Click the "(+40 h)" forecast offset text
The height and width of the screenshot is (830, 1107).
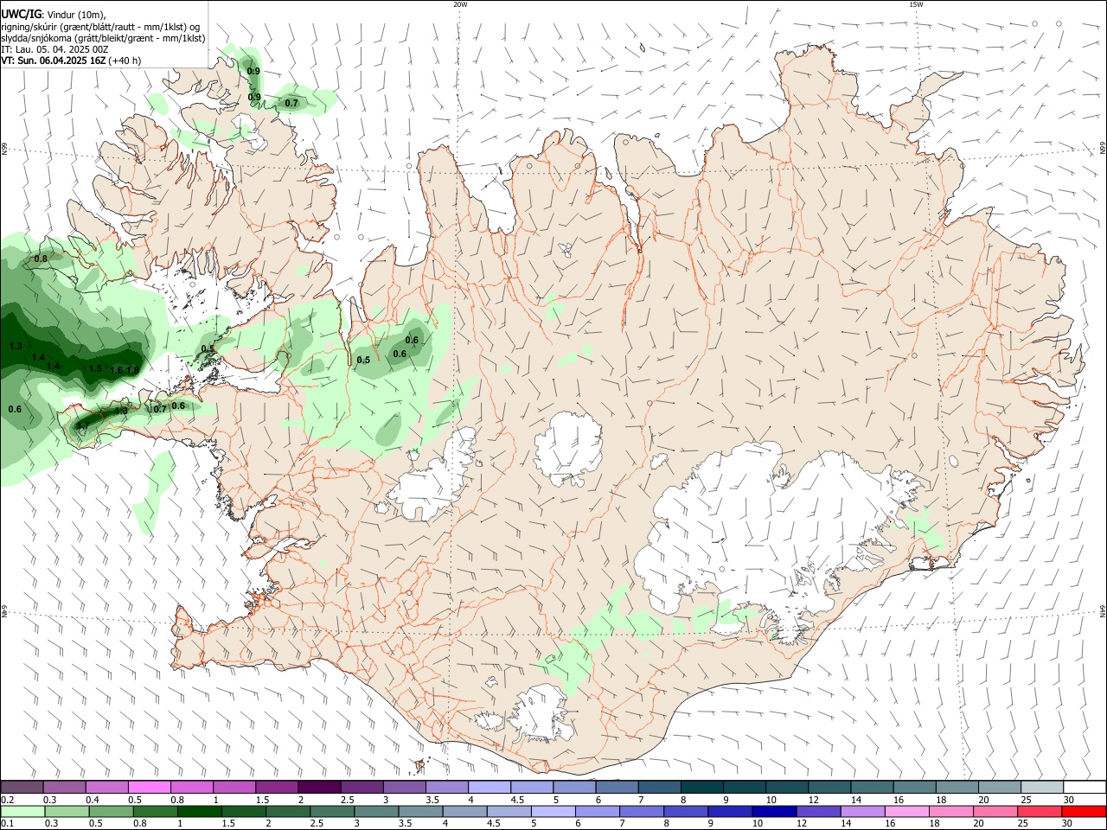click(125, 61)
